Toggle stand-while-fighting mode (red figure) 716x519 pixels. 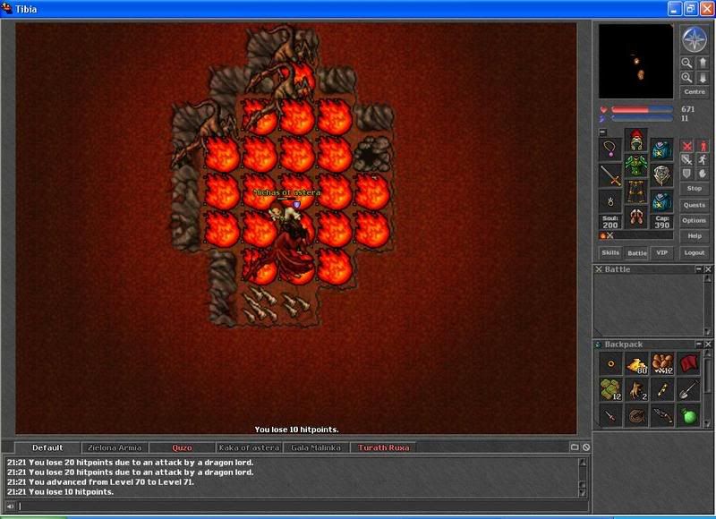tap(703, 146)
